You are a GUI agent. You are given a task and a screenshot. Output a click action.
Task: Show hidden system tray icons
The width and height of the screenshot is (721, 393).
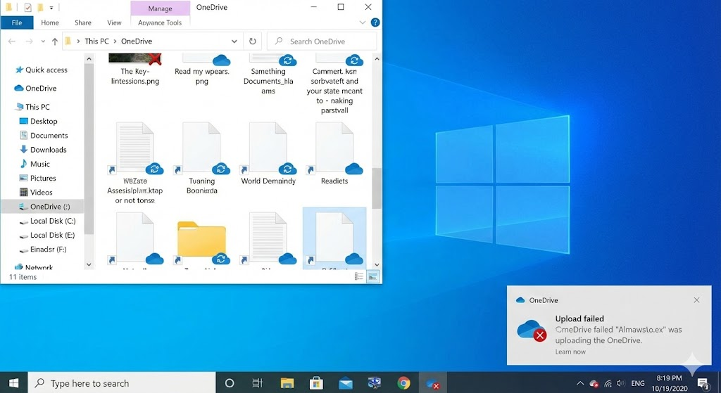[580, 383]
